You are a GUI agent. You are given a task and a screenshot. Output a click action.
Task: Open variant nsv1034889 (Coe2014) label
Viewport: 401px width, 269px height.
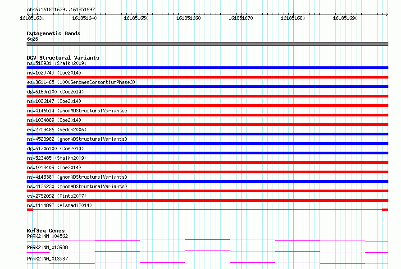tap(54, 120)
